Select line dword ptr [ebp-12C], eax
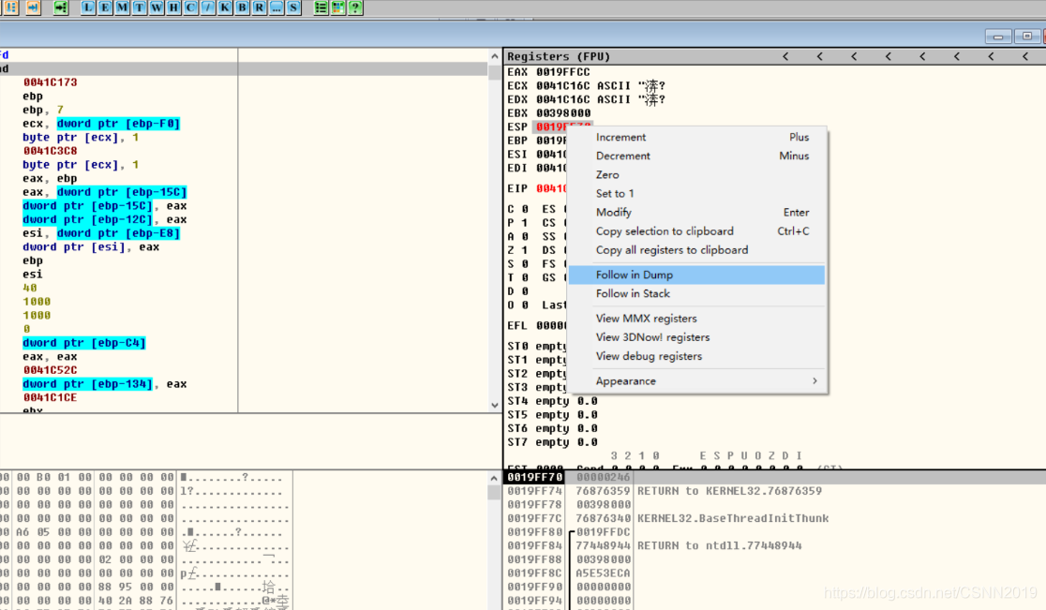 pos(105,219)
